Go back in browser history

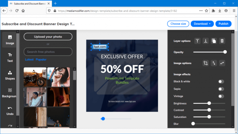pyautogui.click(x=4, y=11)
